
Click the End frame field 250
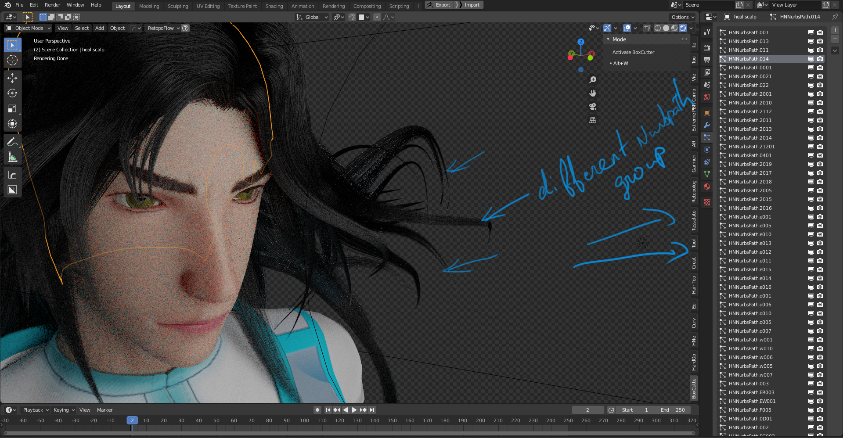(672, 410)
